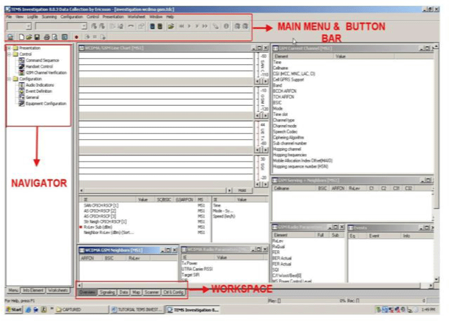Click the Rewind logfile playback button
Image resolution: width=449 pixels, height=321 pixels.
pyautogui.click(x=181, y=27)
